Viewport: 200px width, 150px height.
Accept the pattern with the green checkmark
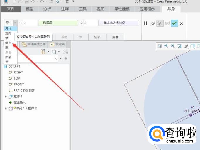[174, 23]
